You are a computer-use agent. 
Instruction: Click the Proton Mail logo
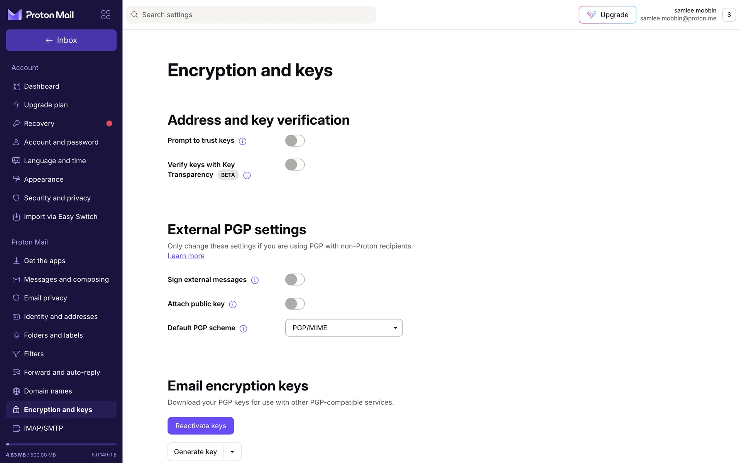pyautogui.click(x=41, y=15)
